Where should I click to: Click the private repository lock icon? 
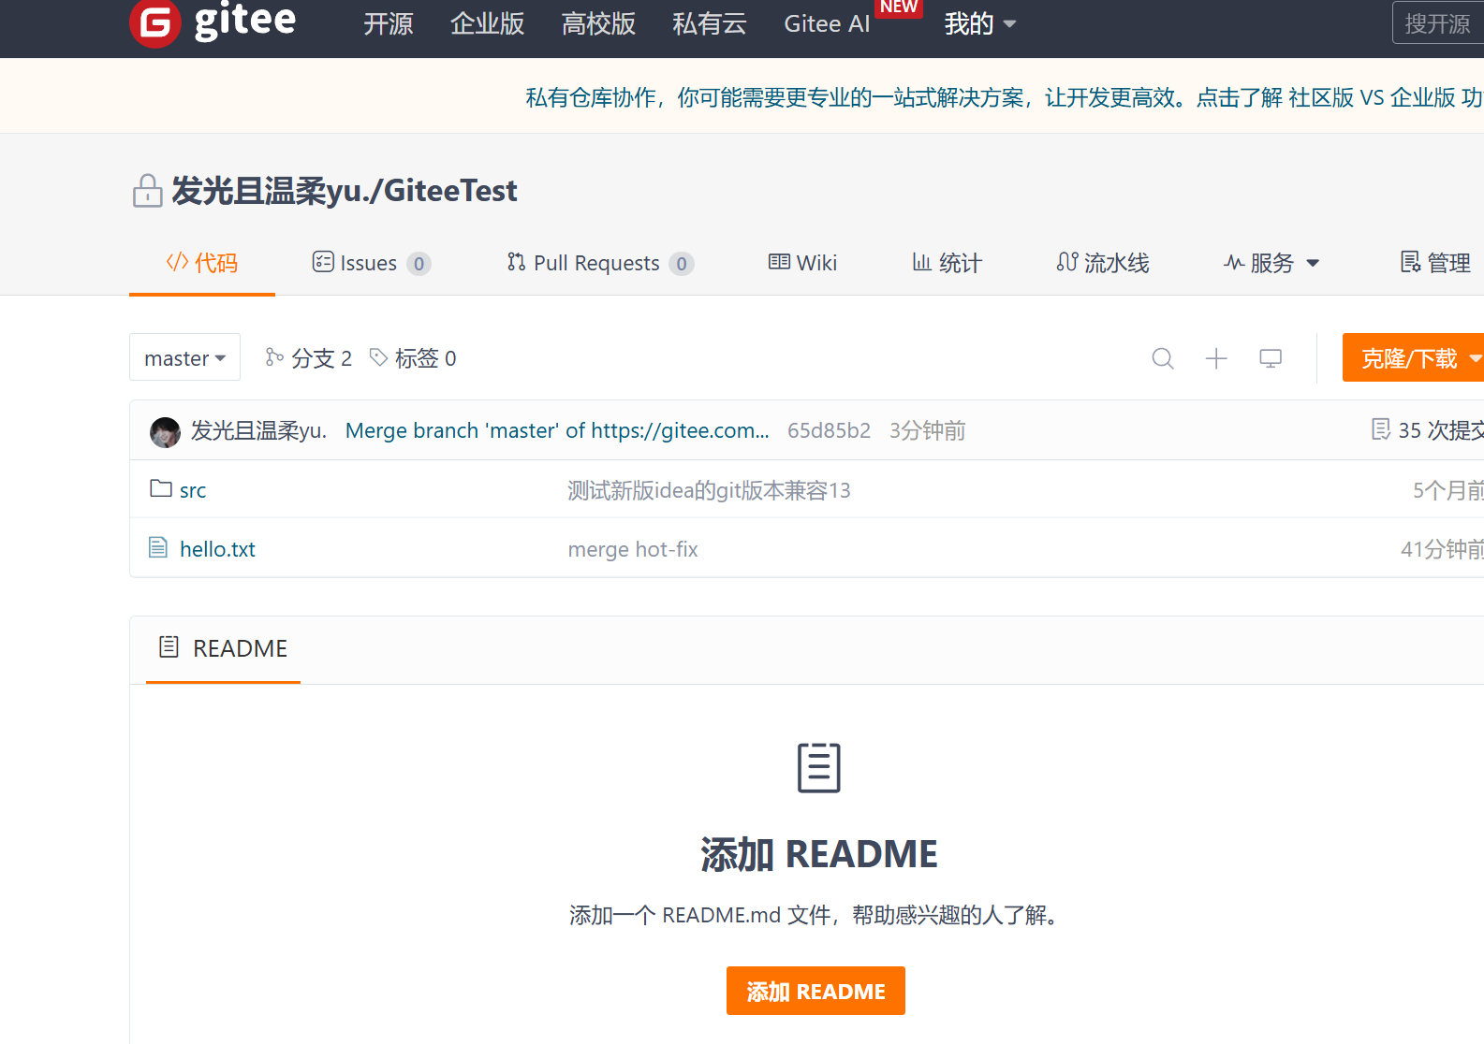[148, 191]
